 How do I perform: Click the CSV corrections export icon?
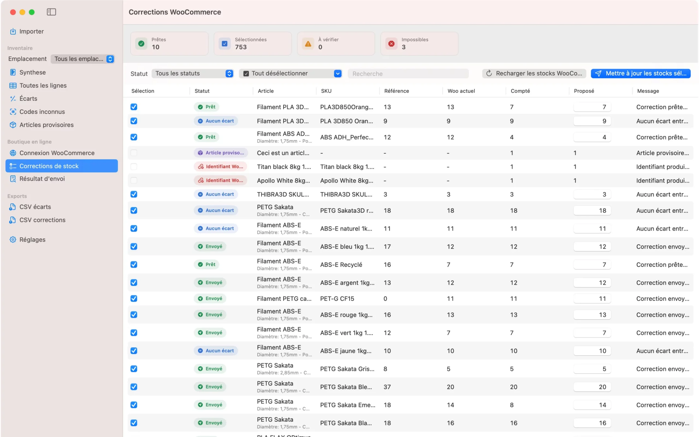(12, 220)
